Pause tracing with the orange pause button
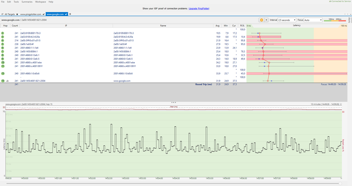352x186 pixels. coord(261,20)
